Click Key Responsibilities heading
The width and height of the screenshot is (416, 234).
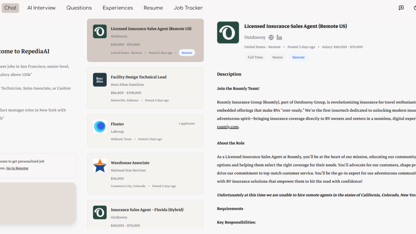[x=236, y=222]
